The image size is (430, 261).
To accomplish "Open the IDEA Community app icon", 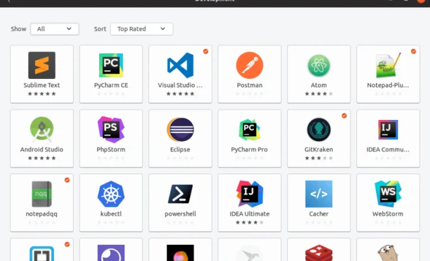I will (388, 130).
